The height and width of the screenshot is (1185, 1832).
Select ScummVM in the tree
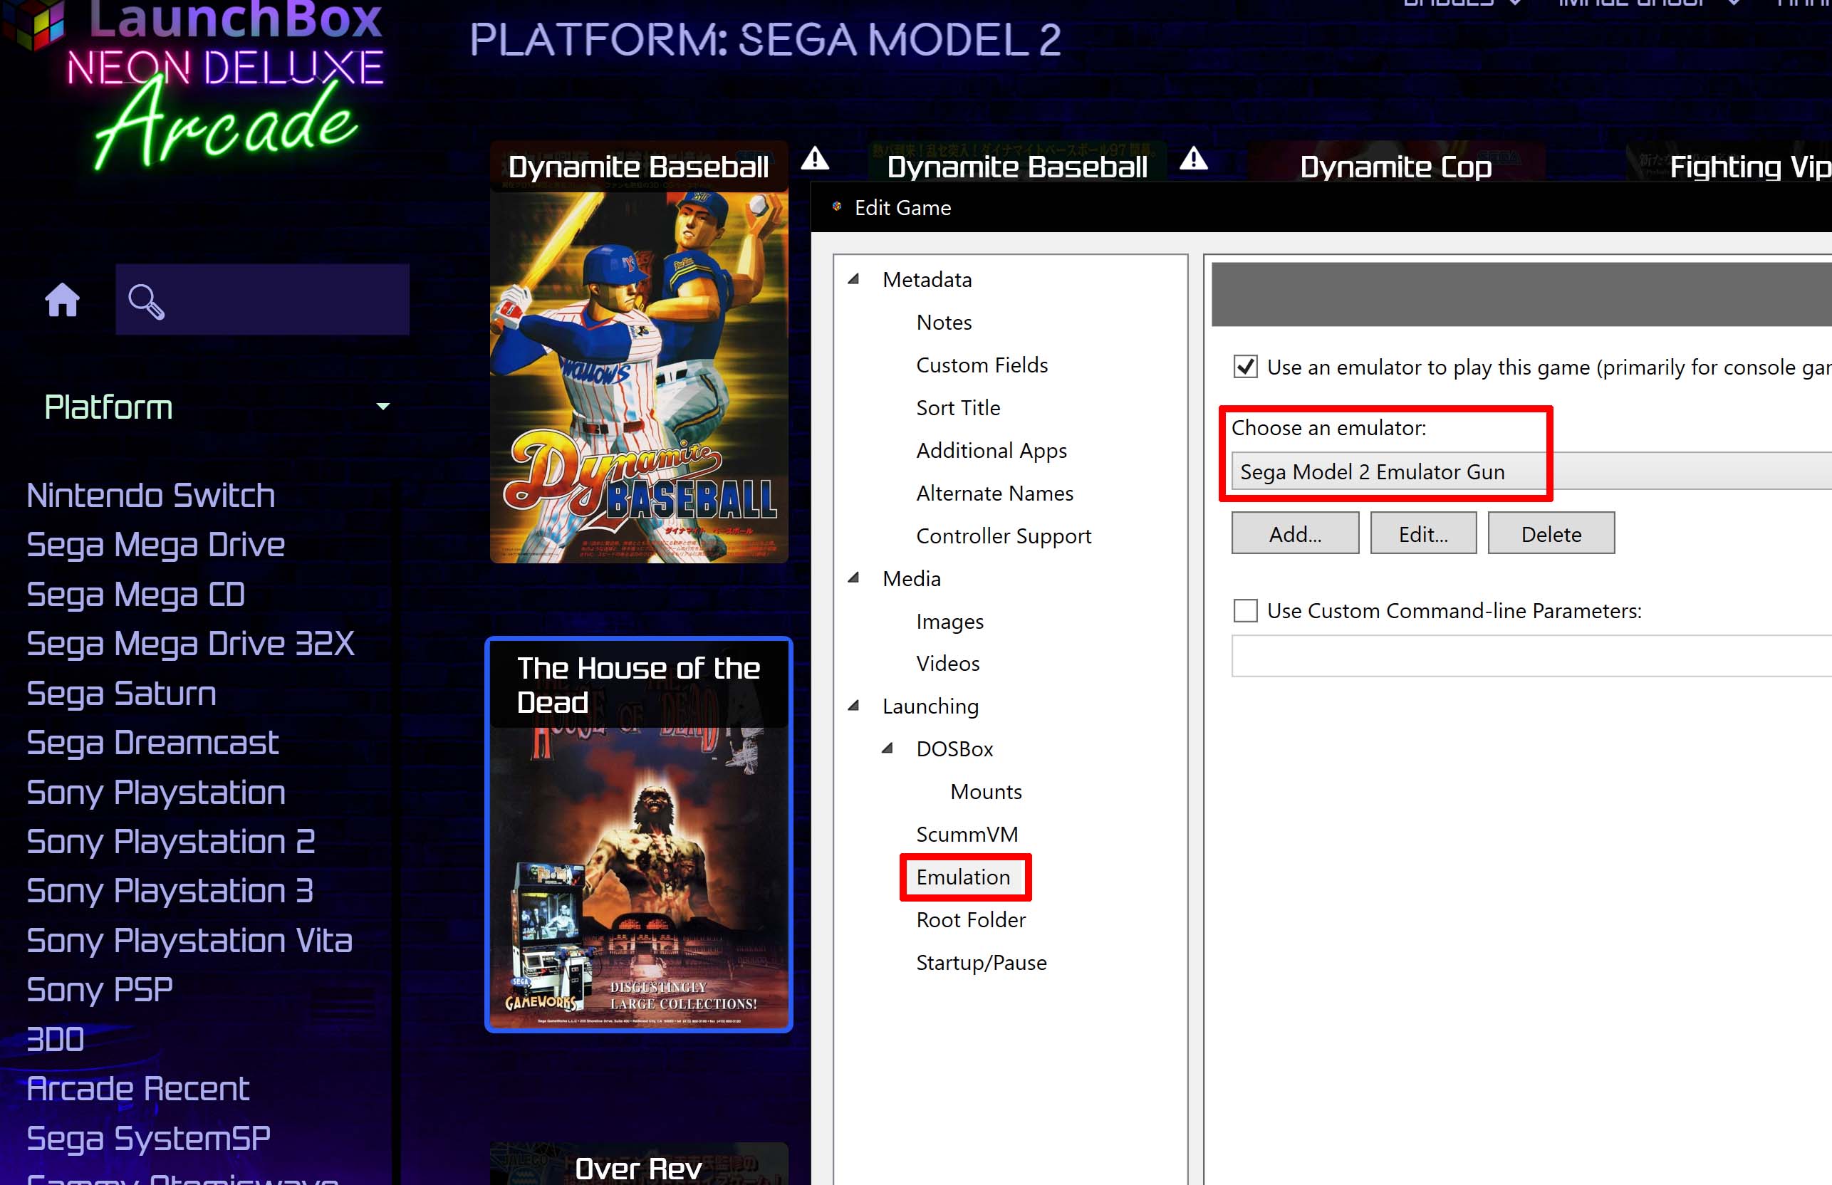click(x=967, y=834)
